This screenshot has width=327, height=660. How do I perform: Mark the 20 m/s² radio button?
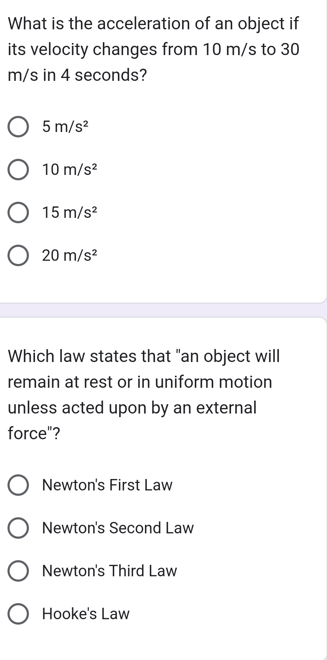(x=18, y=255)
